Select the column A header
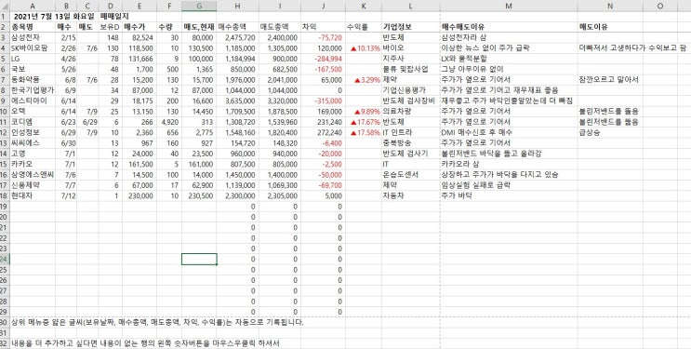Viewport: 691px width, 349px height. click(x=33, y=6)
